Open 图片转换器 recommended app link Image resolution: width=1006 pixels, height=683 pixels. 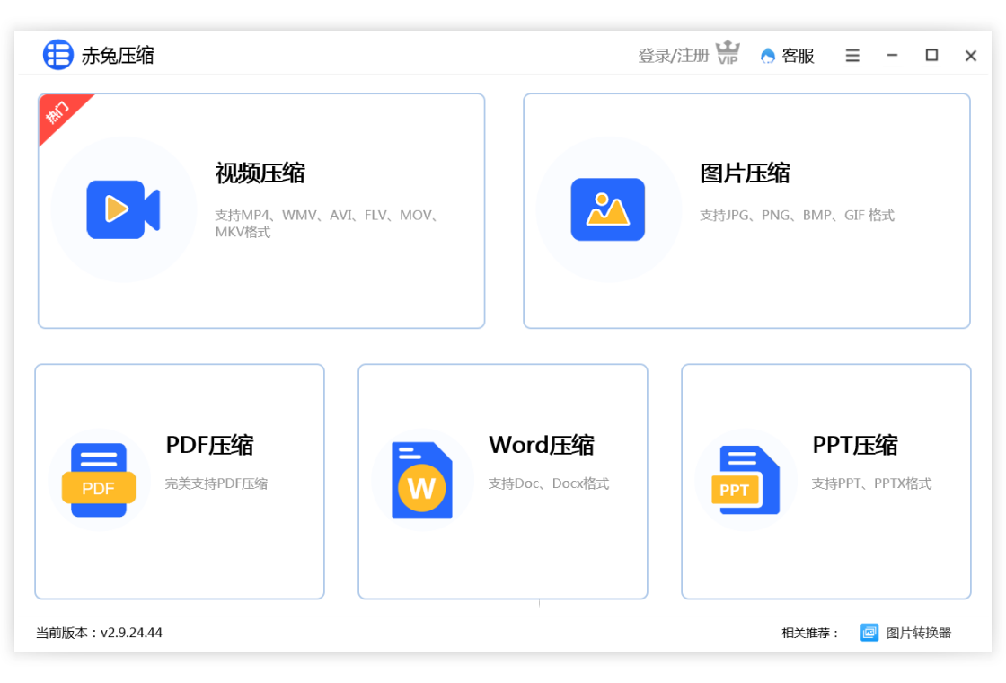[x=918, y=633]
